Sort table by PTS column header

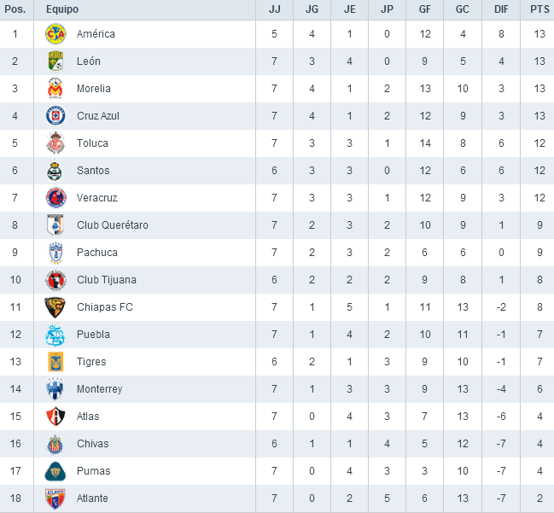point(537,9)
